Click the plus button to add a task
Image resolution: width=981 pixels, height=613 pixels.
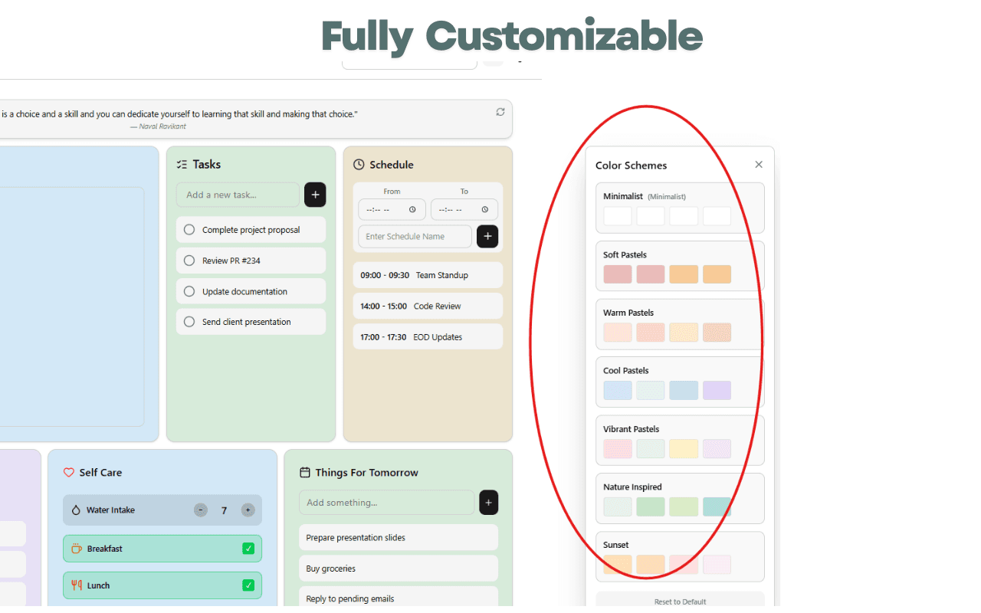(315, 195)
